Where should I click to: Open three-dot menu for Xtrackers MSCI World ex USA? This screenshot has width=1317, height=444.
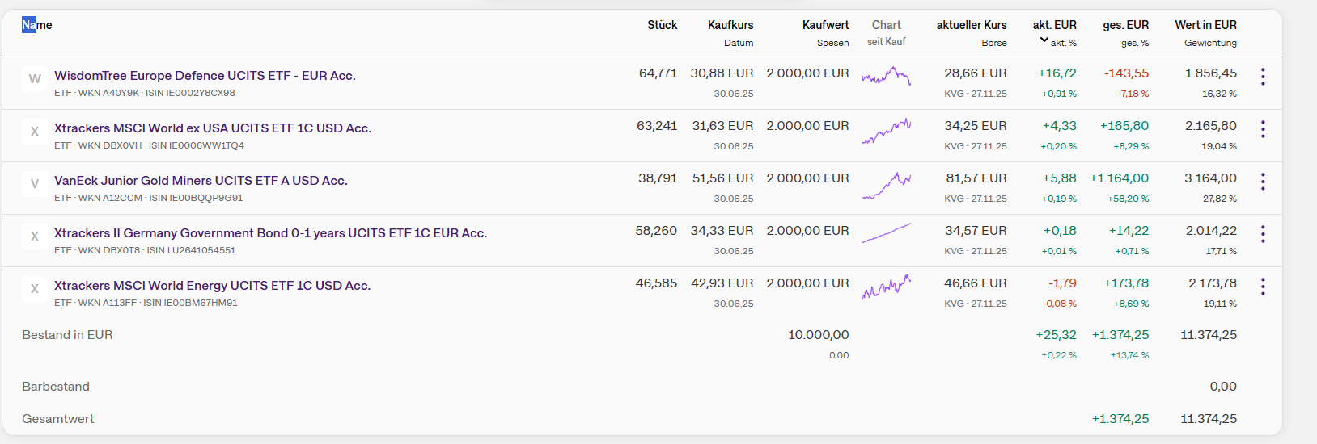(1262, 129)
